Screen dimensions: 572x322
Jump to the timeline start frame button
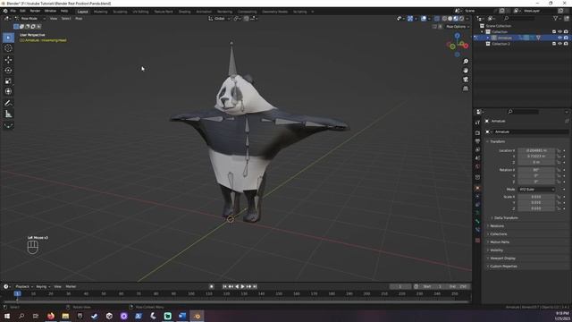(x=224, y=286)
